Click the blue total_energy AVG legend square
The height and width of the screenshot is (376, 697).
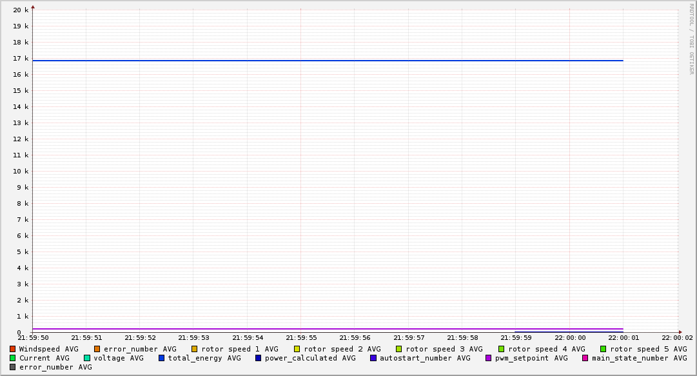pyautogui.click(x=162, y=358)
